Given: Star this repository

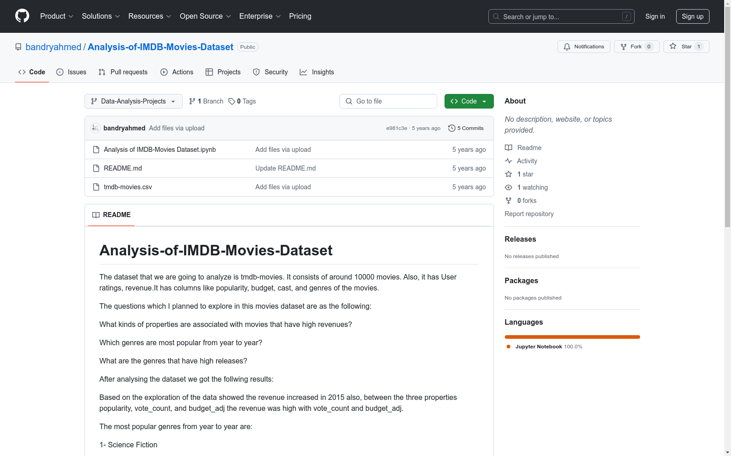Looking at the screenshot, I should click(686, 47).
